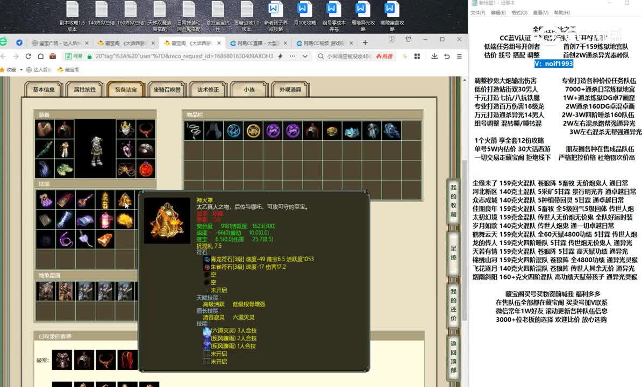Viewport: 642px width, 387px height.
Task: Click the browser address URL field
Action: click(x=184, y=56)
